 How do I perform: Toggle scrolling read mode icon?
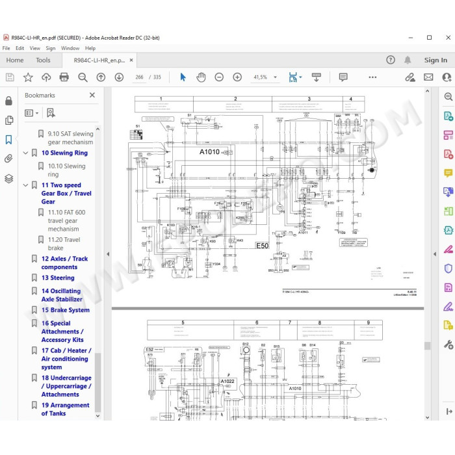(317, 77)
